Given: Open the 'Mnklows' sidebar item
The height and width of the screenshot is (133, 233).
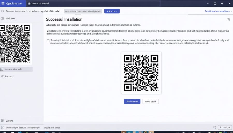Looking at the screenshot, I should [x=11, y=19].
